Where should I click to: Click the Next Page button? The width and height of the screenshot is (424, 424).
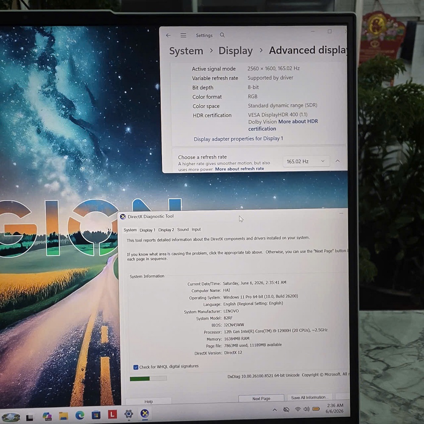click(x=261, y=399)
